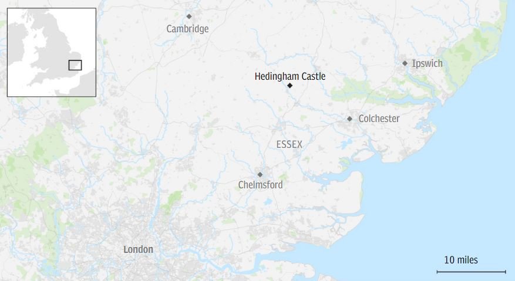Click the Chelmsford diamond marker
The width and height of the screenshot is (515, 281).
click(x=260, y=175)
